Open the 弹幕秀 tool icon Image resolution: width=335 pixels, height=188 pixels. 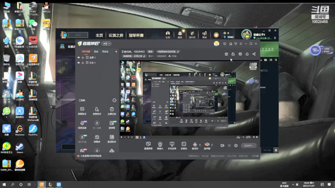[97, 139]
